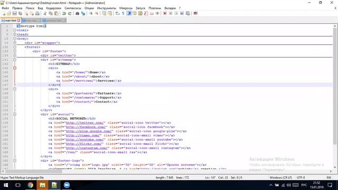Click the scroll right arrow of horizontal scrollbar
The image size is (338, 190).
coord(331,171)
